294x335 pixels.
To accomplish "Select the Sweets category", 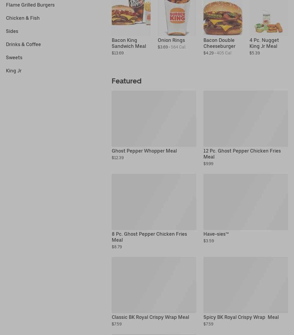I will [x=14, y=57].
